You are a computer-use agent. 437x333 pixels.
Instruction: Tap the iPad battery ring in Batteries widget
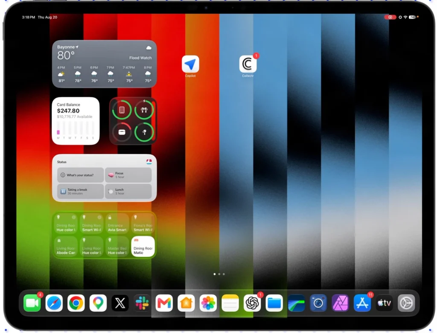click(122, 110)
